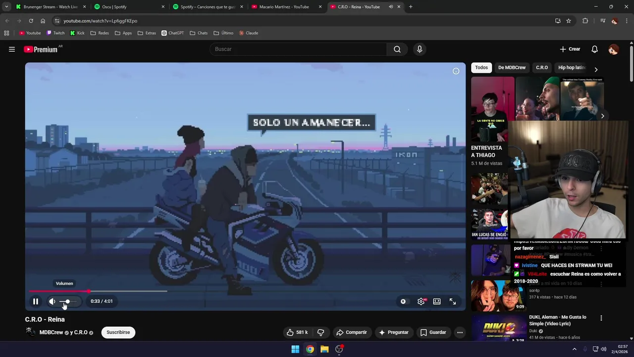Start voice search with microphone

pos(420,49)
